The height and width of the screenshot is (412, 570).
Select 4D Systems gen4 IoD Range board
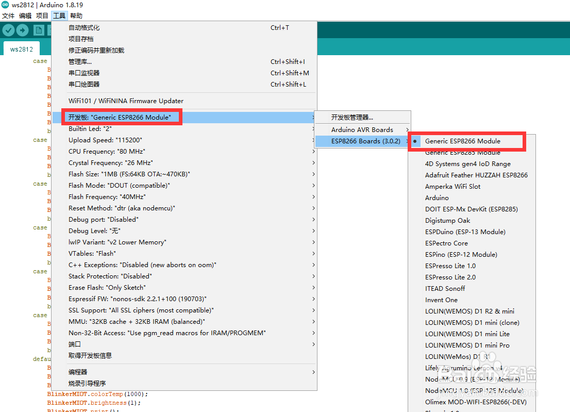(x=472, y=163)
